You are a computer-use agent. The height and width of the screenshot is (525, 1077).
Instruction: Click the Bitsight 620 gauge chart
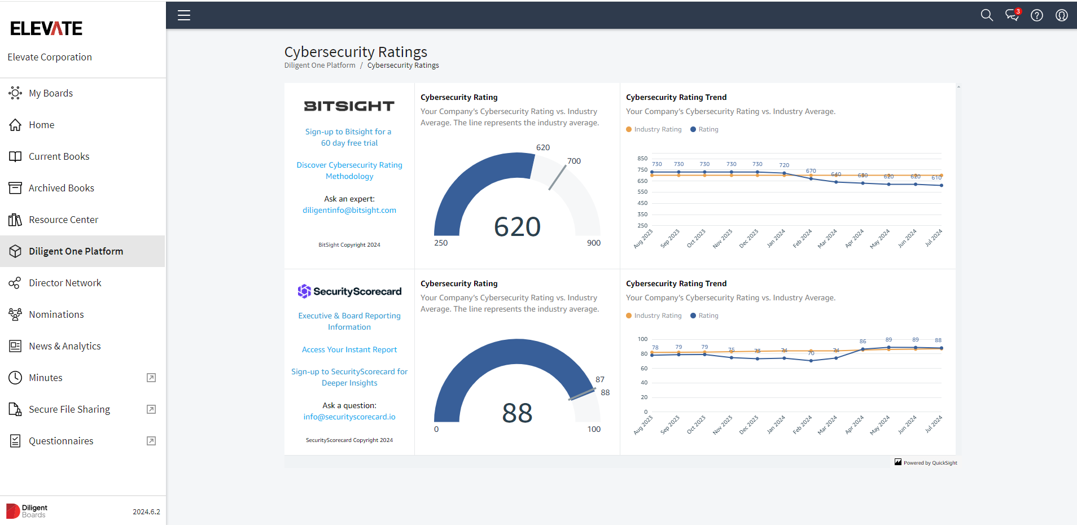click(x=517, y=194)
